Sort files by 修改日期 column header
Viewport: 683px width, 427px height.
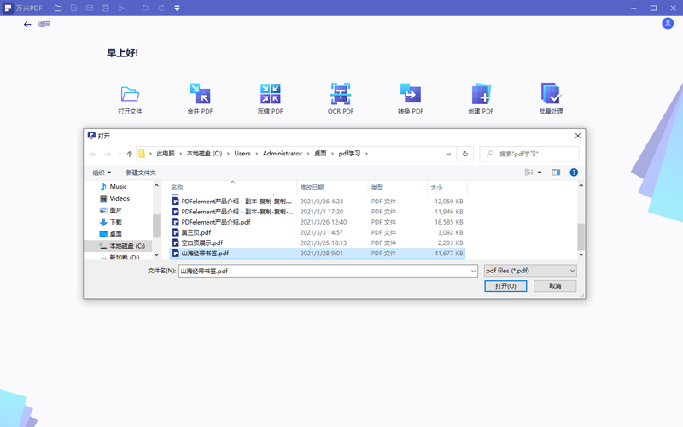pos(312,187)
